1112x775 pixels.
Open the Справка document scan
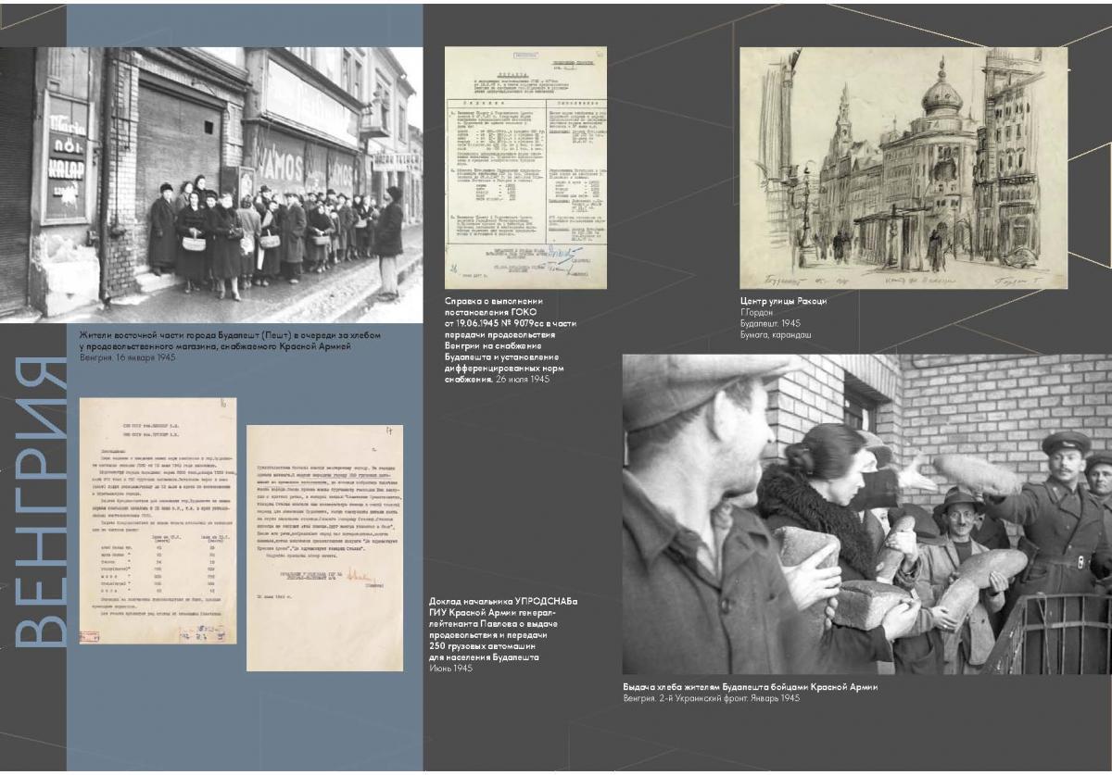(x=525, y=167)
